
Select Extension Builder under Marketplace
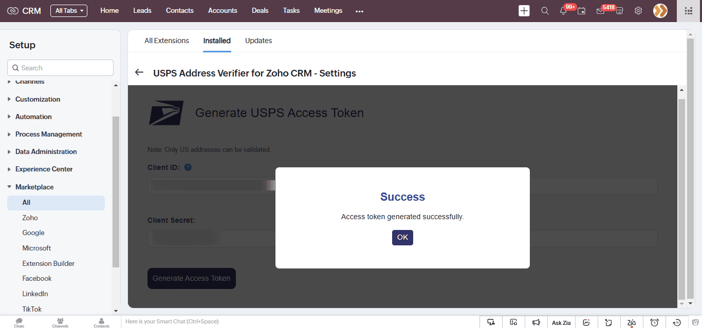pyautogui.click(x=48, y=263)
